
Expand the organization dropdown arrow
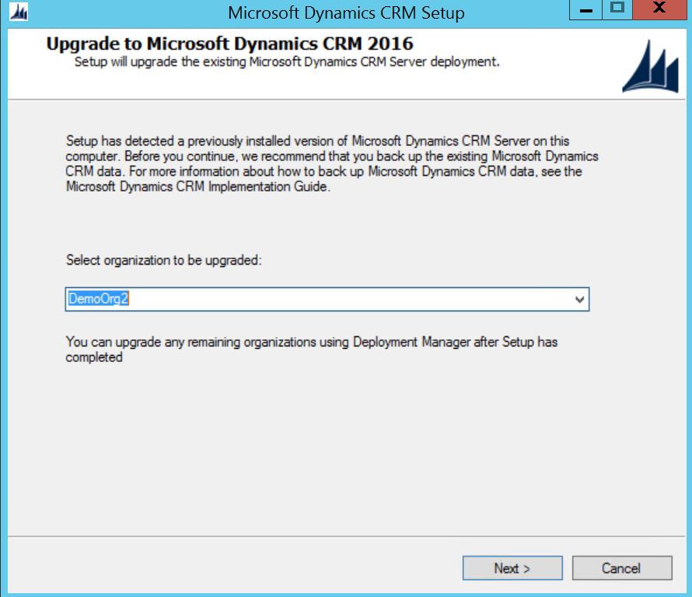pyautogui.click(x=578, y=300)
